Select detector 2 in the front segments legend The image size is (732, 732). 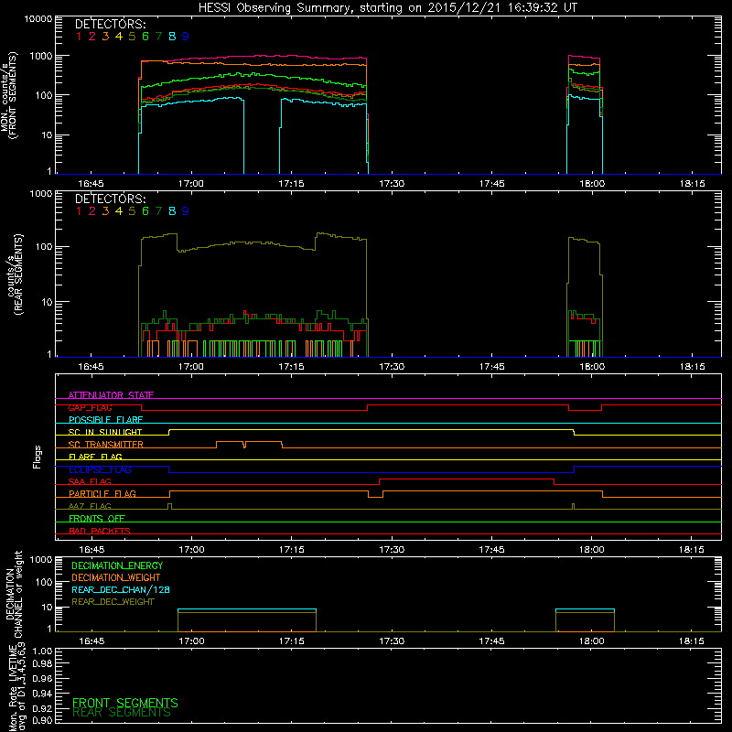(92, 37)
